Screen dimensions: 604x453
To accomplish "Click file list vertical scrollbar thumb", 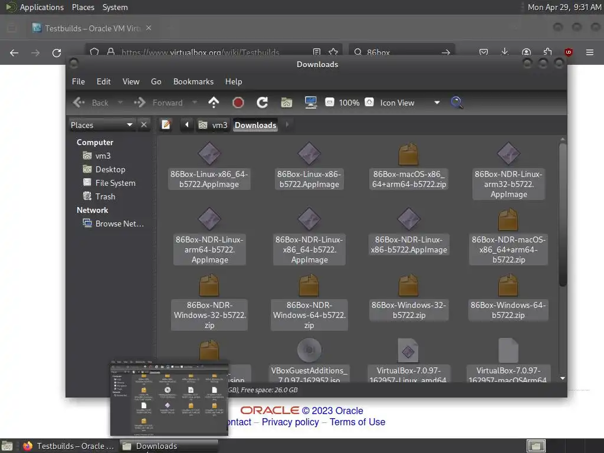I will [562, 215].
